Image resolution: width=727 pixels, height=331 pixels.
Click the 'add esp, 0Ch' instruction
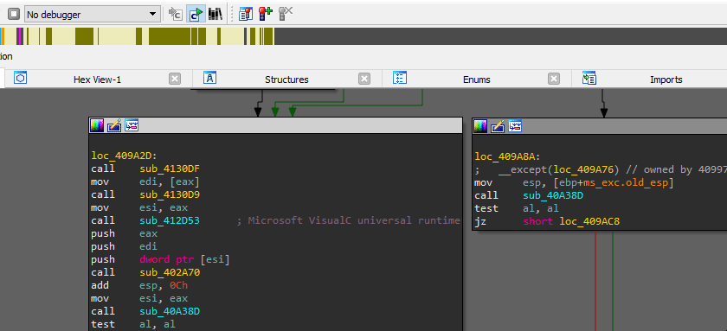point(139,285)
